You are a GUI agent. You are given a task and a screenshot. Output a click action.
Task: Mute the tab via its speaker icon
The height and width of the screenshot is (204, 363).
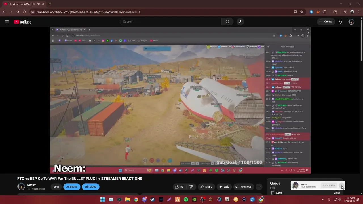pos(39,4)
